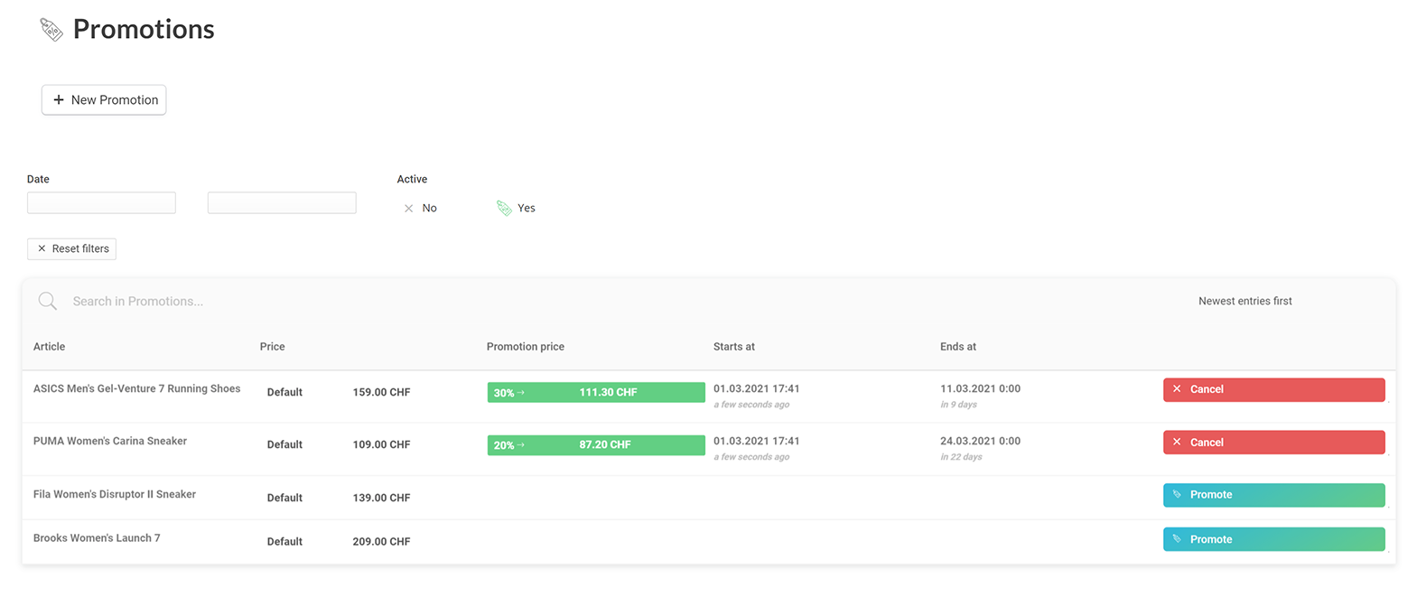Open the Newest entries first sort dropdown
1426x616 pixels.
[1244, 301]
